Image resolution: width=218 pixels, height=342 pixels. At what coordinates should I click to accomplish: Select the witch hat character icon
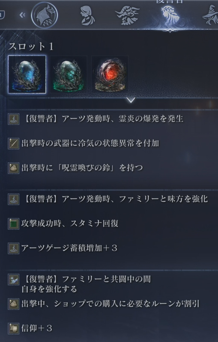click(x=211, y=15)
